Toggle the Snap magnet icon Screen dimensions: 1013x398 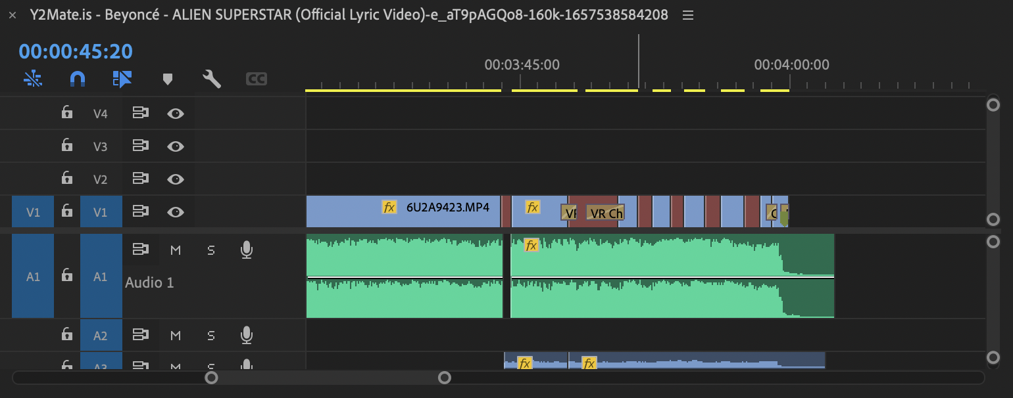[x=78, y=79]
